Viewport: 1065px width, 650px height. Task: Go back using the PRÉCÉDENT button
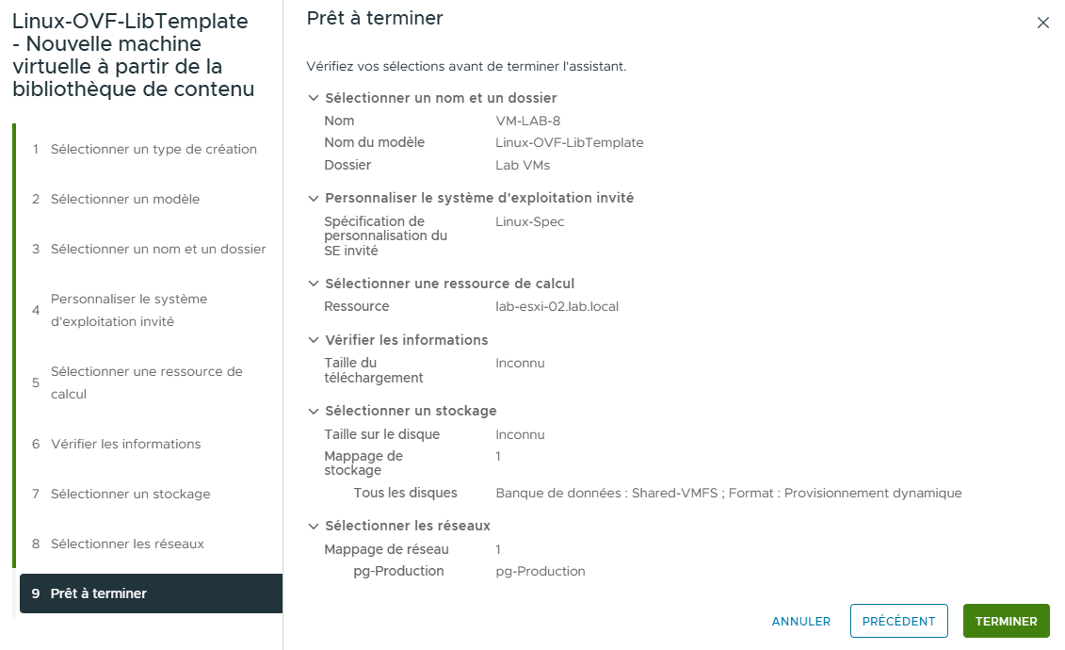tap(898, 621)
